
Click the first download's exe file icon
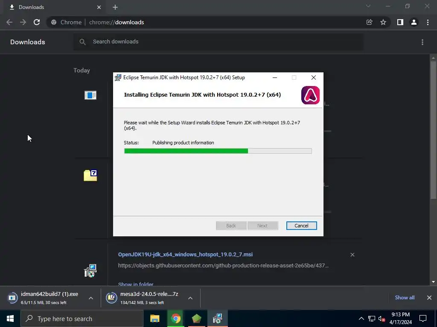tap(90, 95)
